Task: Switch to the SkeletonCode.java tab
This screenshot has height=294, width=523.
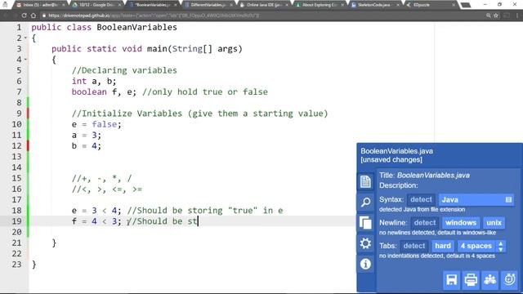Action: tap(374, 5)
